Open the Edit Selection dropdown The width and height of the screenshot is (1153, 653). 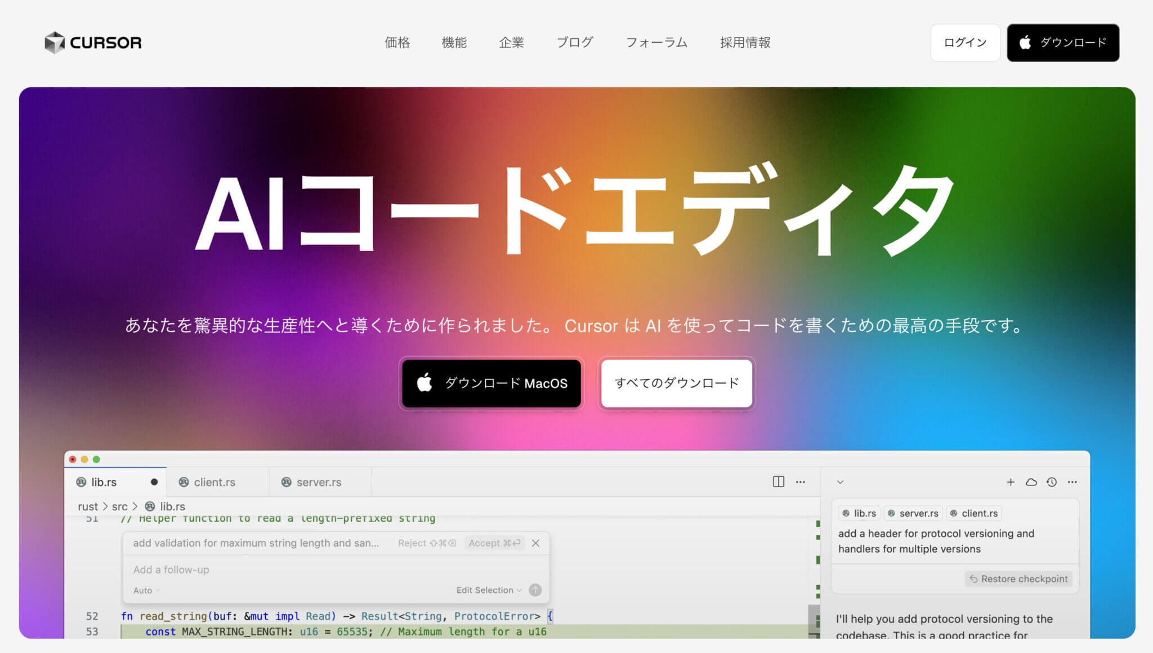(489, 590)
